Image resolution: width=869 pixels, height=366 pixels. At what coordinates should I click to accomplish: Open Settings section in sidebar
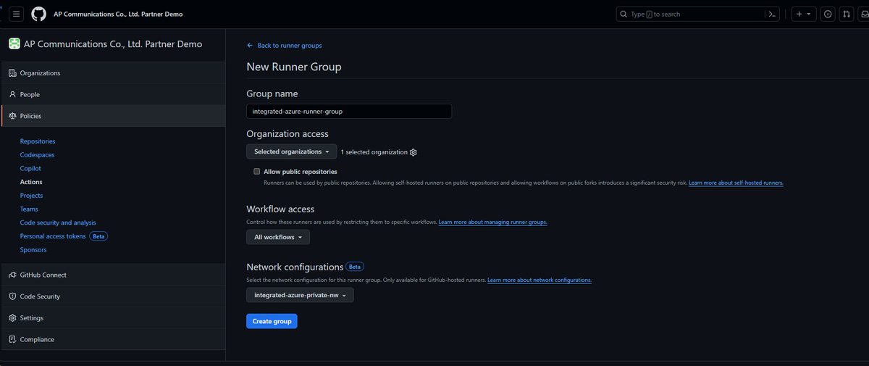(x=113, y=318)
